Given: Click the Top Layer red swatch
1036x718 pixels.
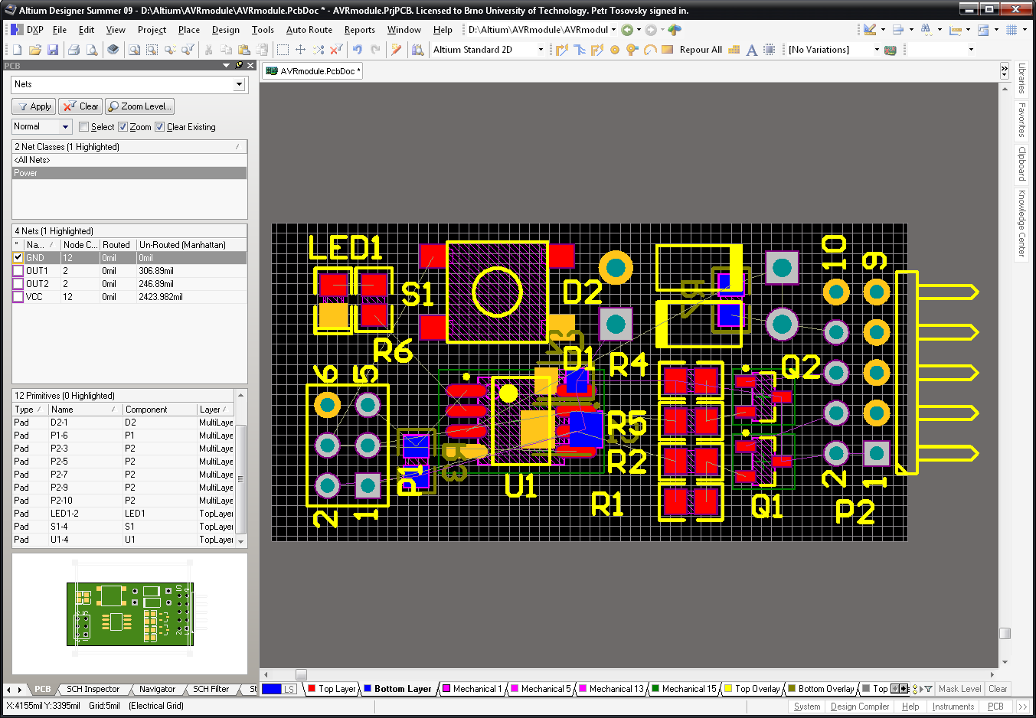Looking at the screenshot, I should point(312,689).
